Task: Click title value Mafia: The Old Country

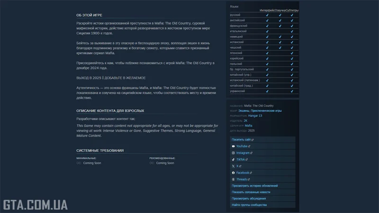Action: pyautogui.click(x=259, y=106)
